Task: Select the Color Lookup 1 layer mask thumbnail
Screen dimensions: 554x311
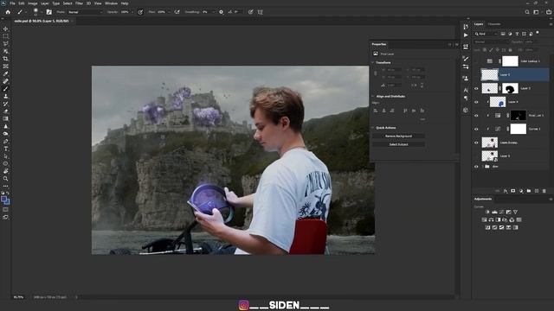Action: pyautogui.click(x=510, y=61)
